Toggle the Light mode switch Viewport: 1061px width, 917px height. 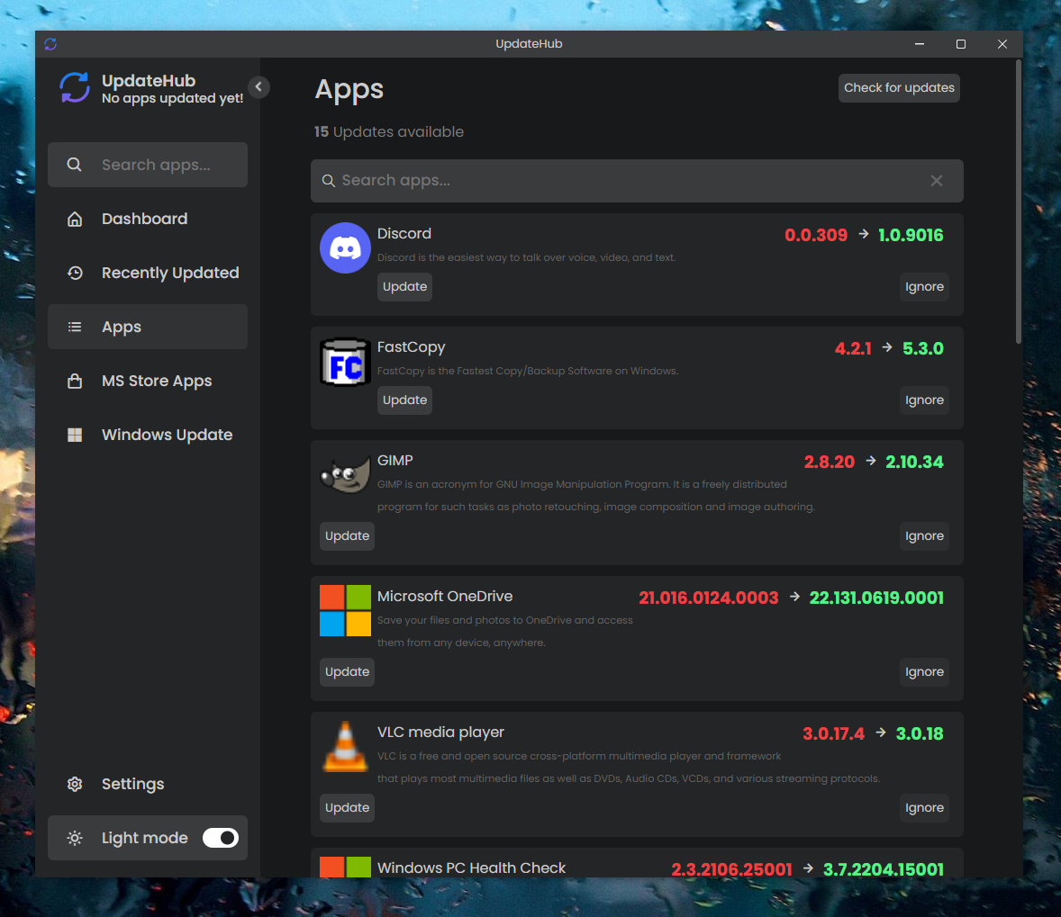tap(221, 838)
